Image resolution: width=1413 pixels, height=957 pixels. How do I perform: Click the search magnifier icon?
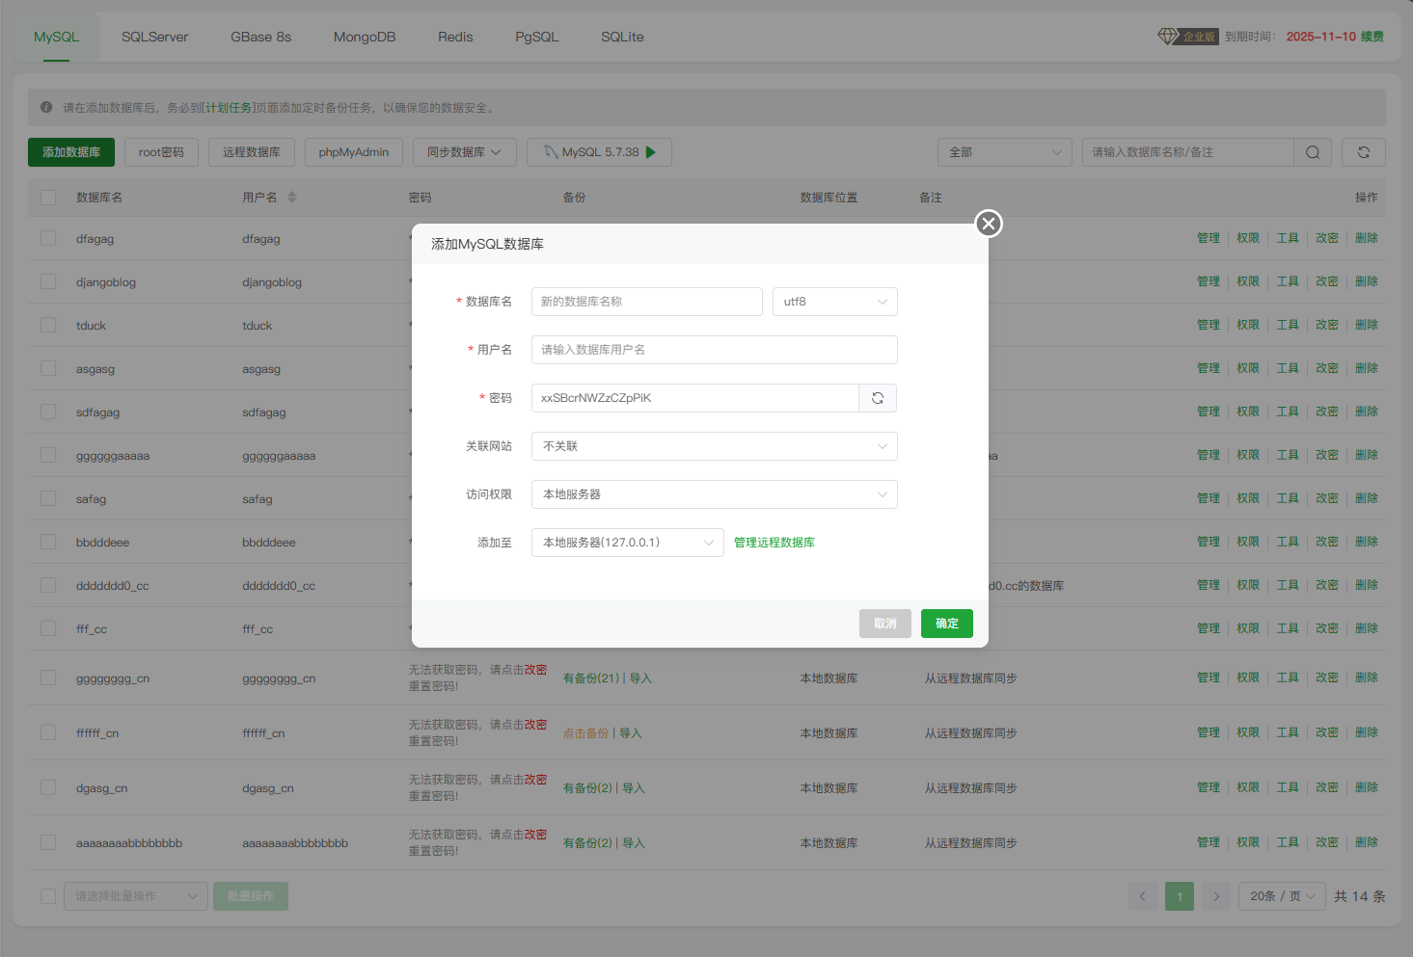1313,152
